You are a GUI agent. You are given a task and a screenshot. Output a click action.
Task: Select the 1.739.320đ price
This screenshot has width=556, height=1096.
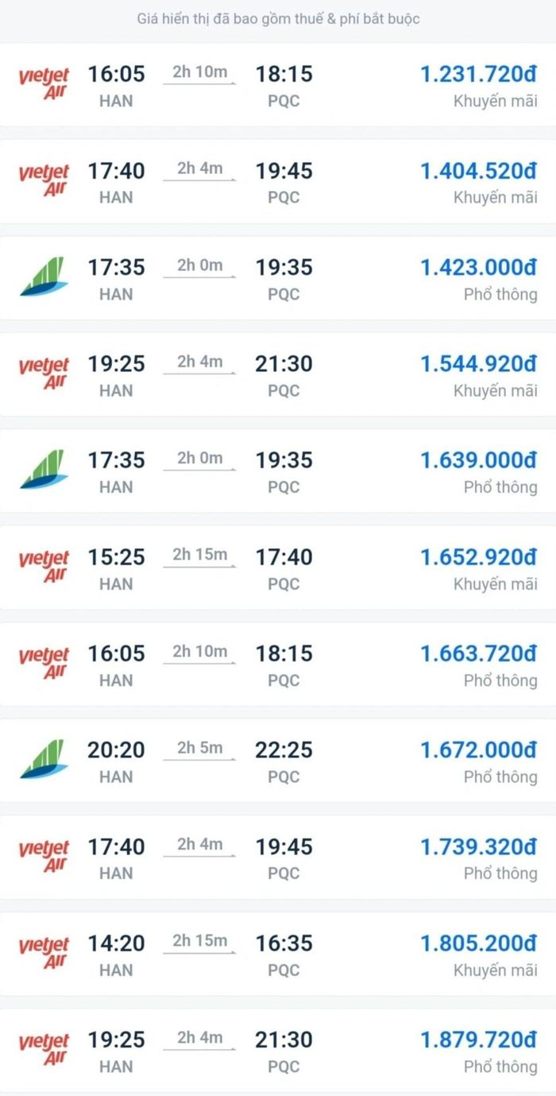pyautogui.click(x=478, y=846)
